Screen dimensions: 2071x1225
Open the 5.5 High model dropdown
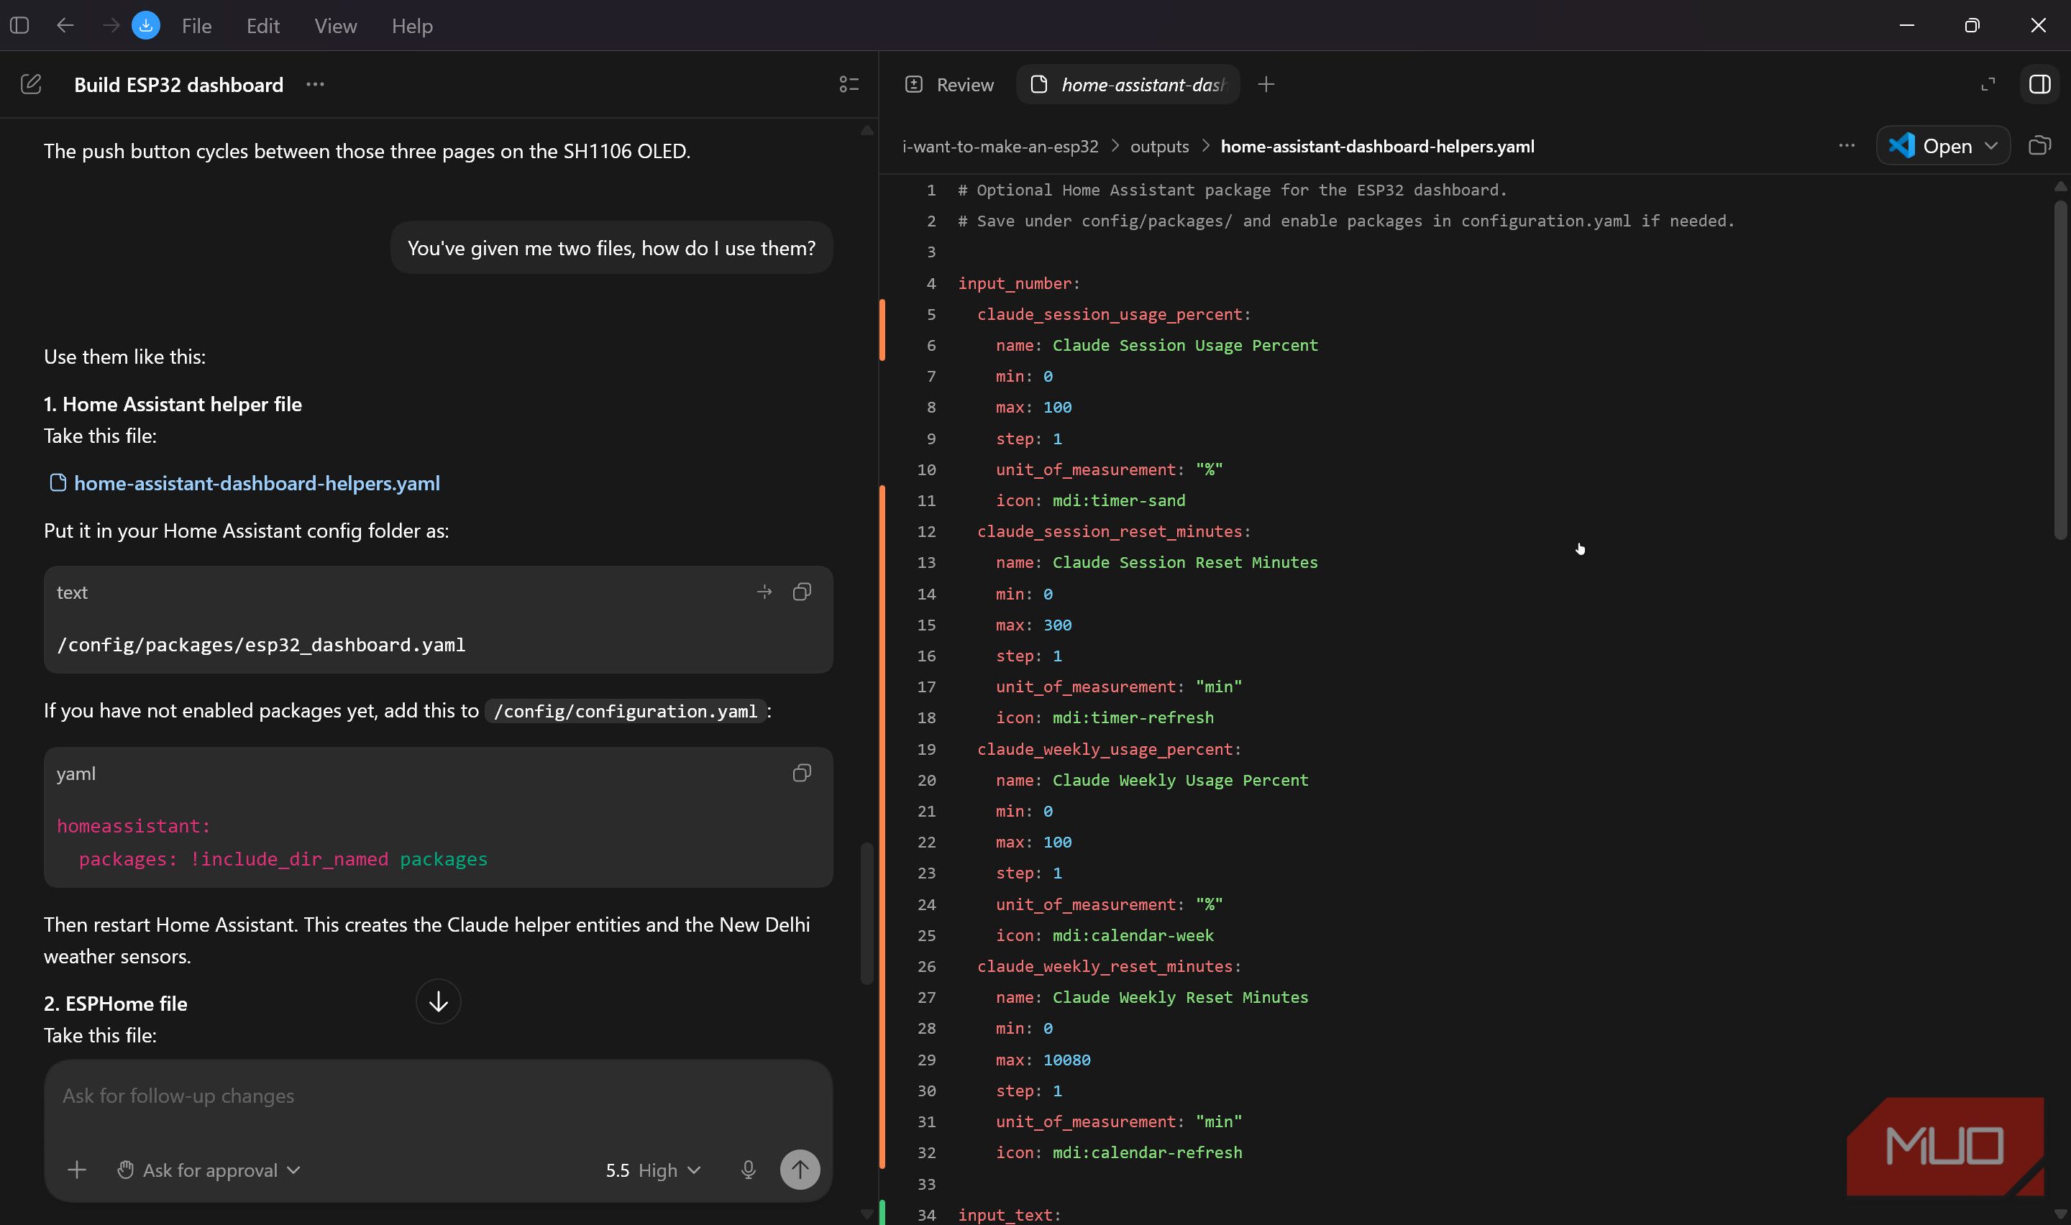[x=653, y=1170]
